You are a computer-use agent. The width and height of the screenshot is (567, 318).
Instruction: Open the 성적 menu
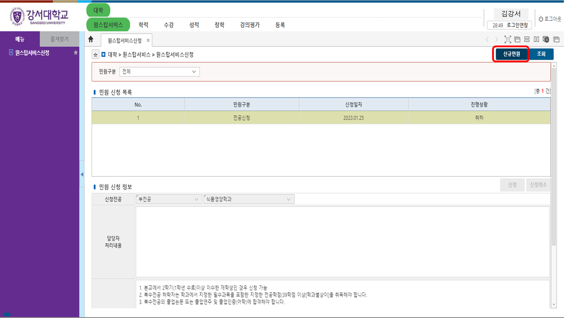194,25
